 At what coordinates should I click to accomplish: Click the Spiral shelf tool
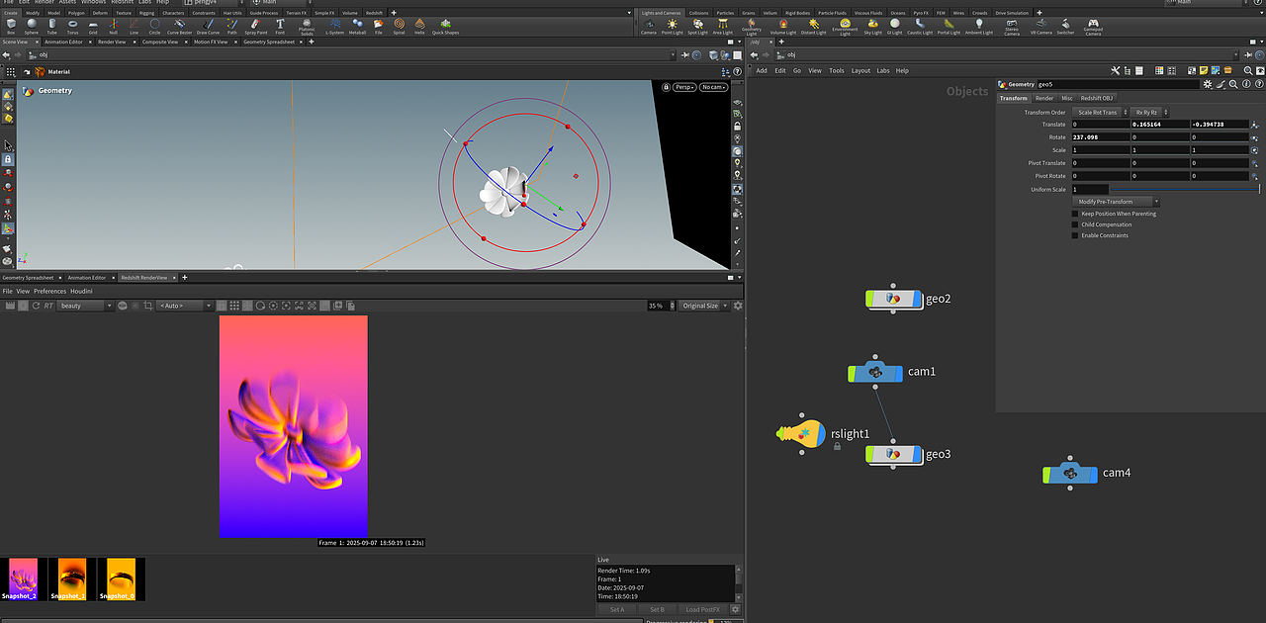pos(399,26)
